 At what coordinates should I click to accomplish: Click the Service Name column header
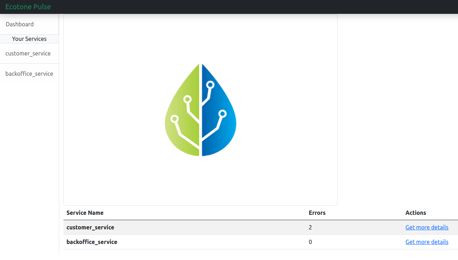(x=85, y=213)
